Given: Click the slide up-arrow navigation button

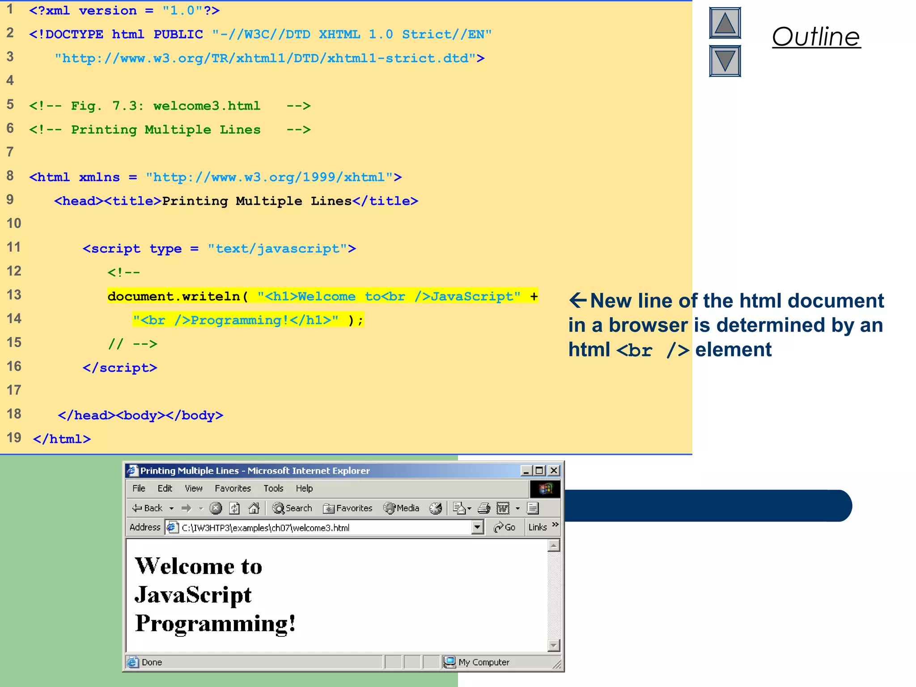Looking at the screenshot, I should pyautogui.click(x=725, y=23).
